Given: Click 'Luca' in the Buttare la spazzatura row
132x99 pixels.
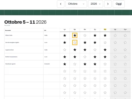Looking at the screenshot, I should click(46, 57).
